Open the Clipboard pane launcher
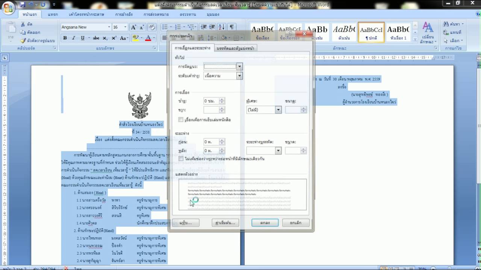This screenshot has width=481, height=270. point(55,48)
